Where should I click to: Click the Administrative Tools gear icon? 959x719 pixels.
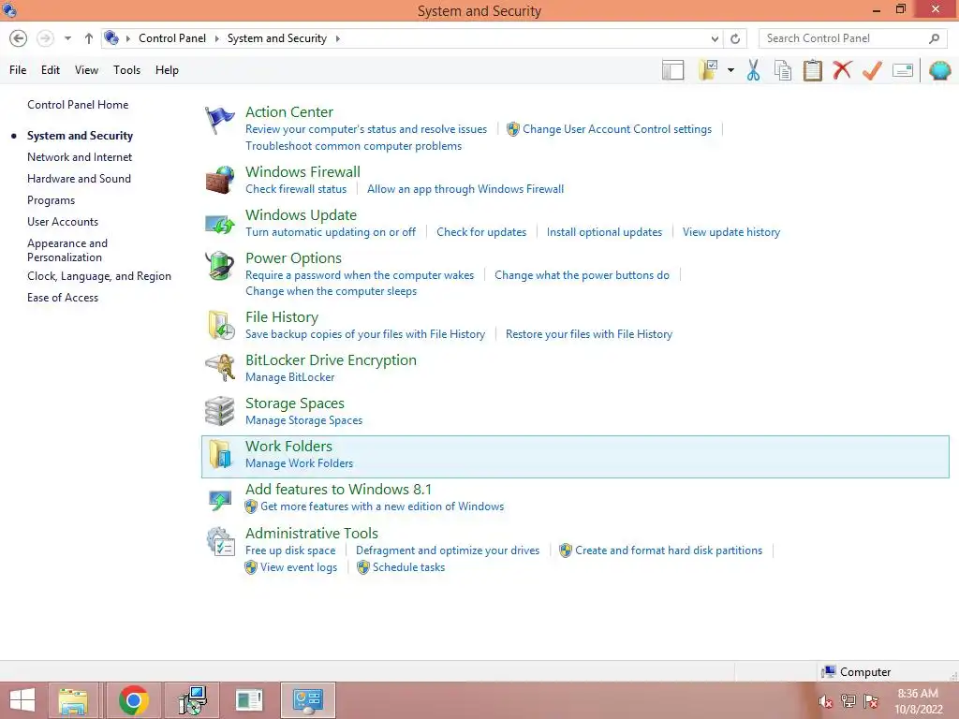coord(220,542)
